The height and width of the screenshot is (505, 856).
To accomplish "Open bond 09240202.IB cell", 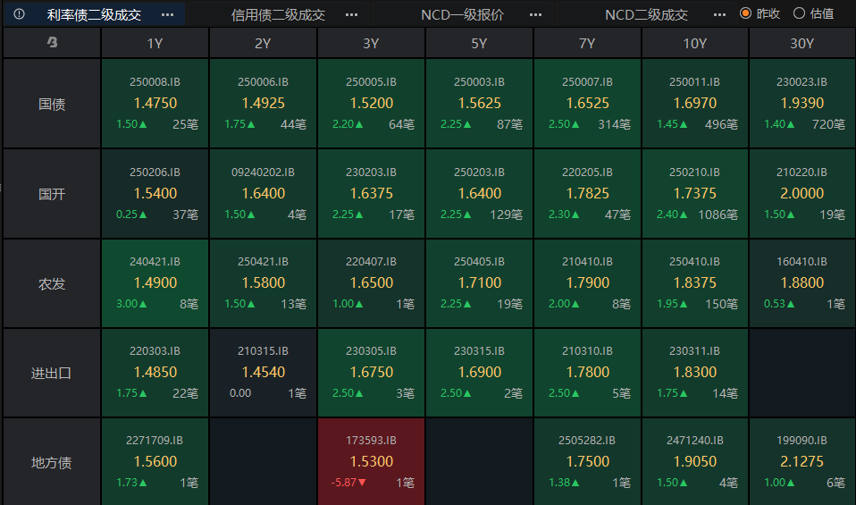I will 263,194.
